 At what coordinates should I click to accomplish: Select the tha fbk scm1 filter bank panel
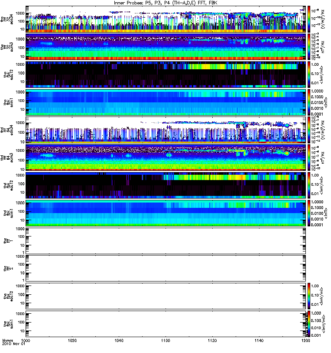166,102
